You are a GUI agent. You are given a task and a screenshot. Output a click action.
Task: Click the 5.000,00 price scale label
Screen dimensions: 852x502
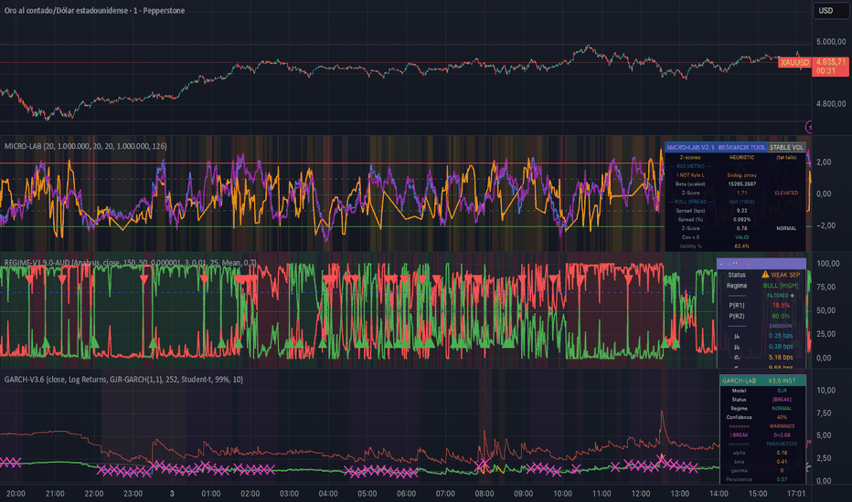(831, 42)
